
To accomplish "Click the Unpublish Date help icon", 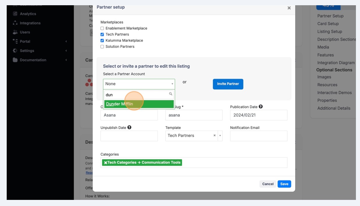I will [129, 127].
